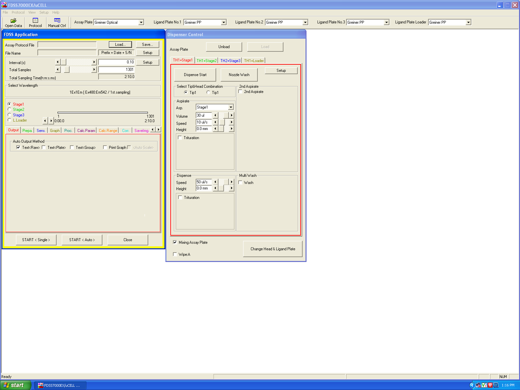Click the Nozzle Wash button

tap(239, 75)
